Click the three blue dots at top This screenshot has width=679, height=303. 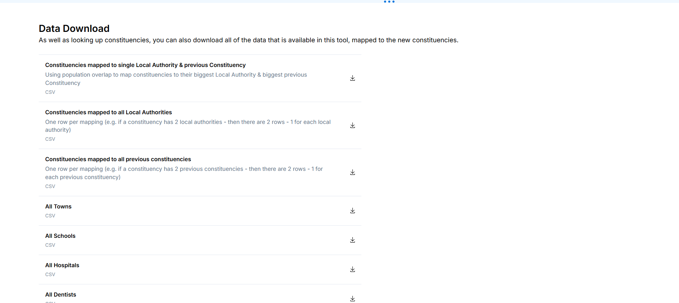pyautogui.click(x=389, y=2)
